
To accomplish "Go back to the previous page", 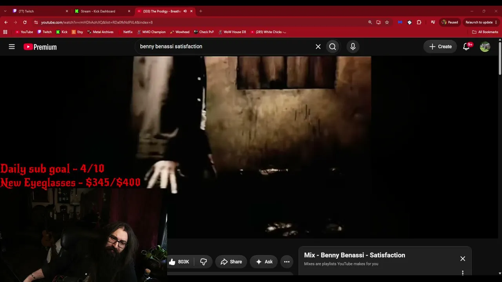I will coord(6,22).
